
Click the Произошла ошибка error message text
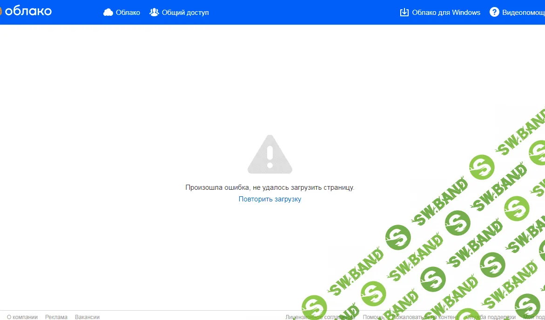click(270, 187)
